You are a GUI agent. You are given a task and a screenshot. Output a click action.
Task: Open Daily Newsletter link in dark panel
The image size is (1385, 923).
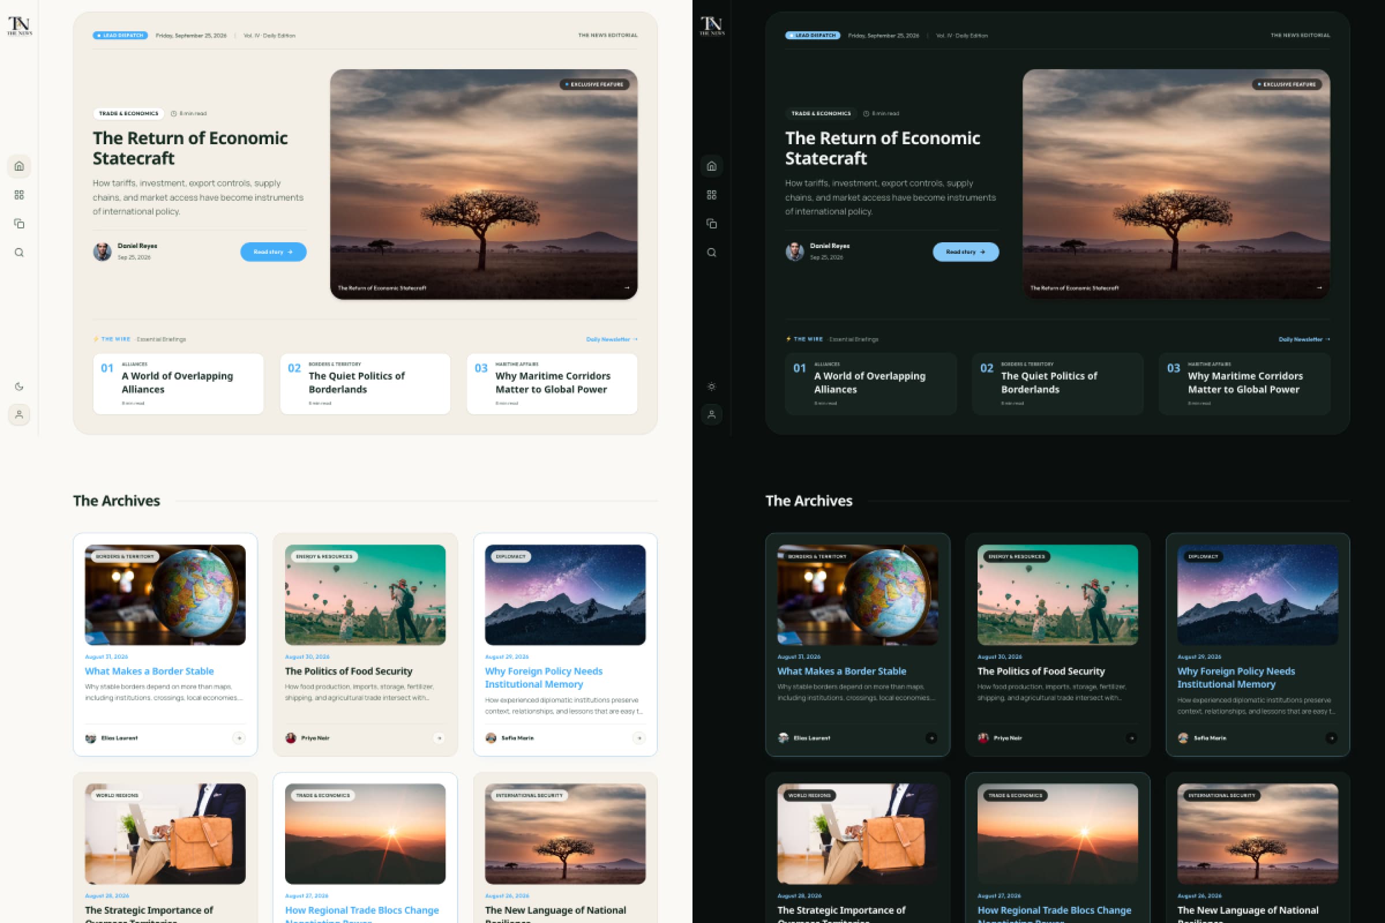1304,339
